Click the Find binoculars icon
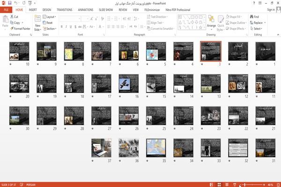 click(x=251, y=17)
